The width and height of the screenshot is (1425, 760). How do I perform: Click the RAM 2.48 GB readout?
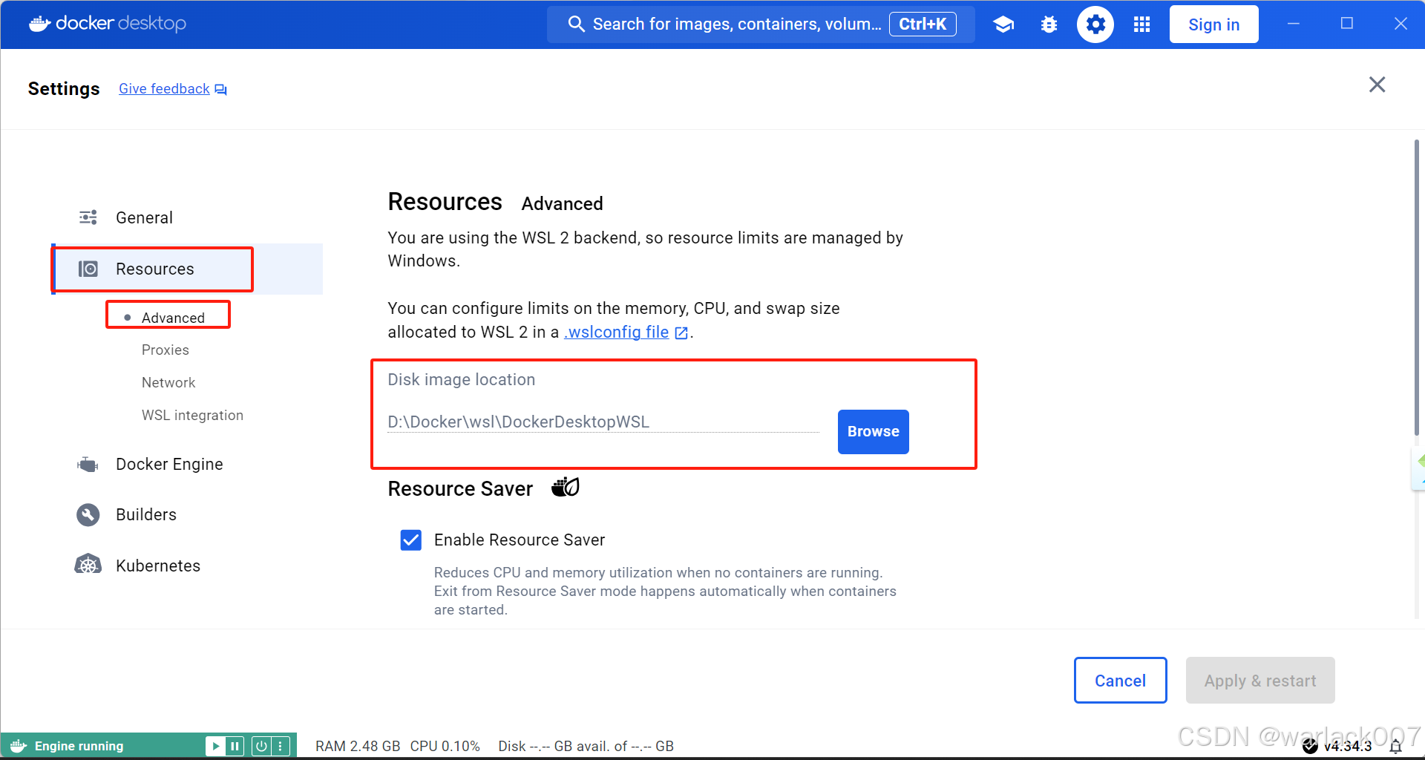pyautogui.click(x=358, y=746)
